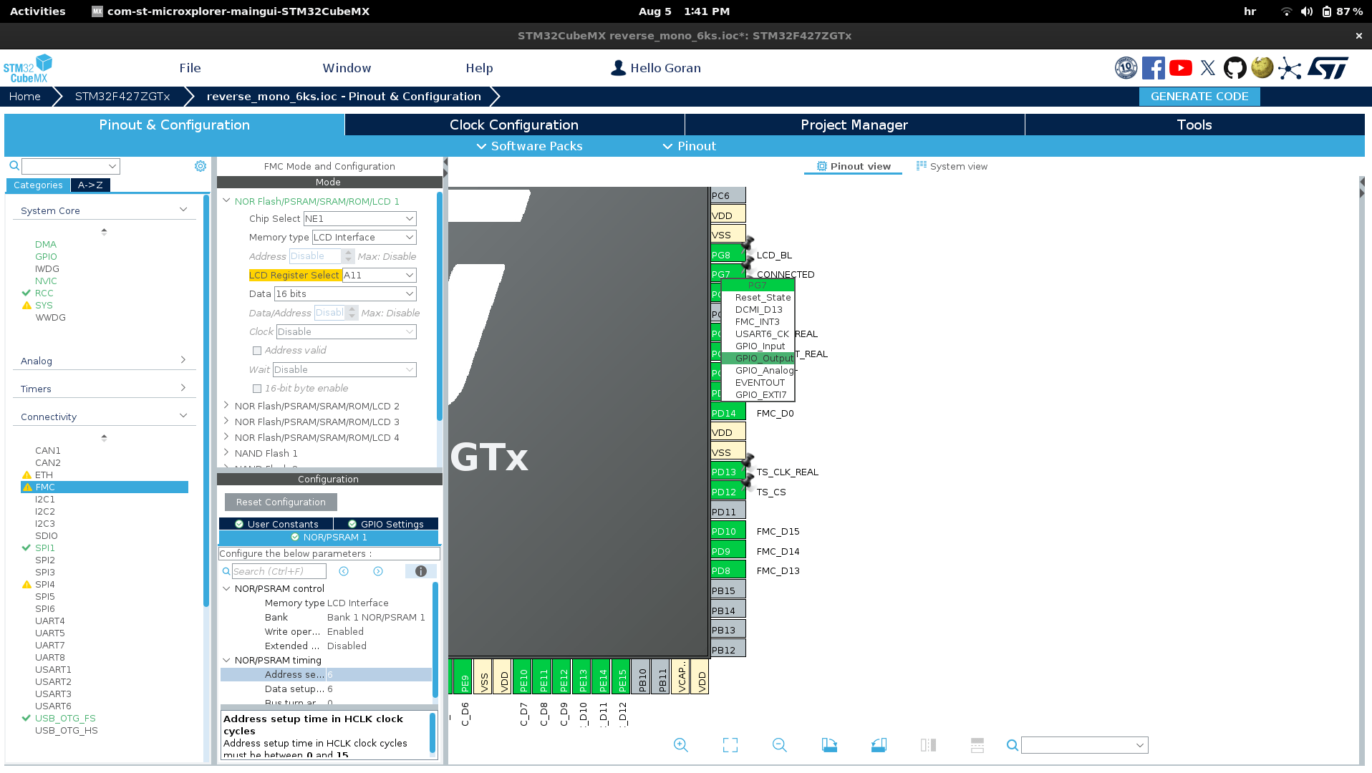The width and height of the screenshot is (1372, 773).
Task: Open the Facebook icon link
Action: click(x=1153, y=68)
